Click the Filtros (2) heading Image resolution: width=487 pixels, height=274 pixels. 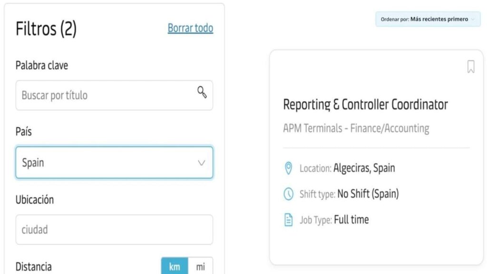46,29
